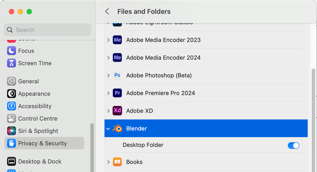Image resolution: width=317 pixels, height=172 pixels.
Task: Select Desktop & Dock sidebar label
Action: pos(40,161)
